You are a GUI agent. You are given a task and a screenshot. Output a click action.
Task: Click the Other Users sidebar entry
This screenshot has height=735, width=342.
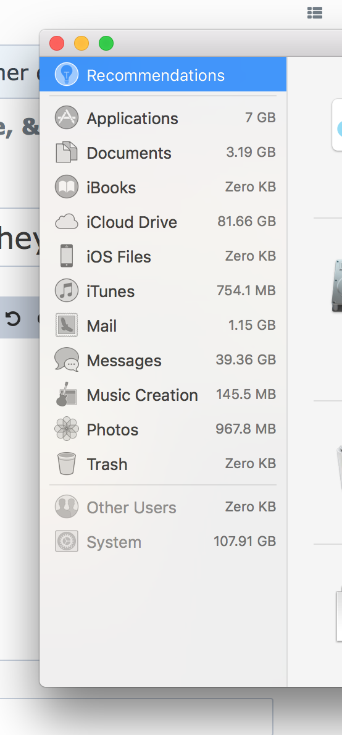click(x=162, y=507)
